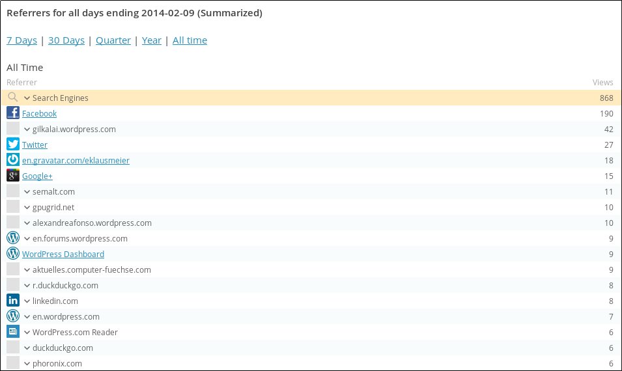Click the Gravatar power icon
The image size is (622, 371).
(13, 160)
